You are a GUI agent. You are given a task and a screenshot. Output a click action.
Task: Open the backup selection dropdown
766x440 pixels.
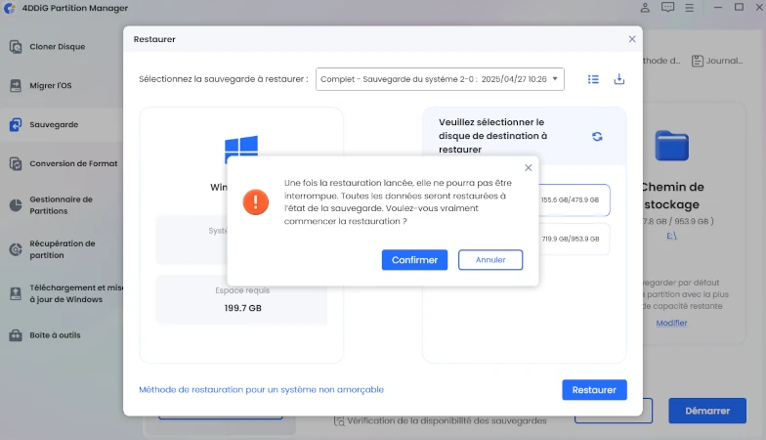(440, 79)
